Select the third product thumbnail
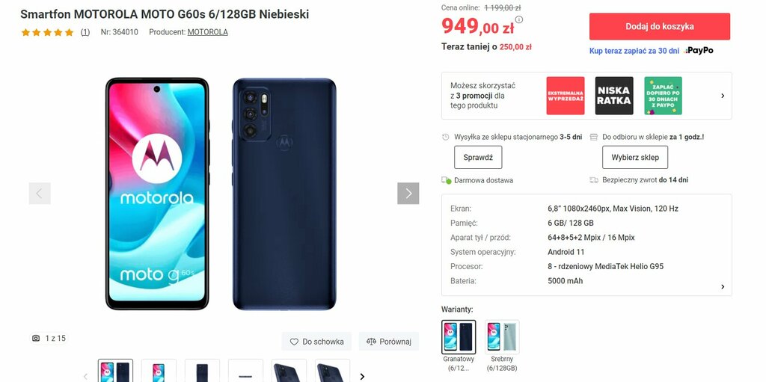 [x=202, y=371]
